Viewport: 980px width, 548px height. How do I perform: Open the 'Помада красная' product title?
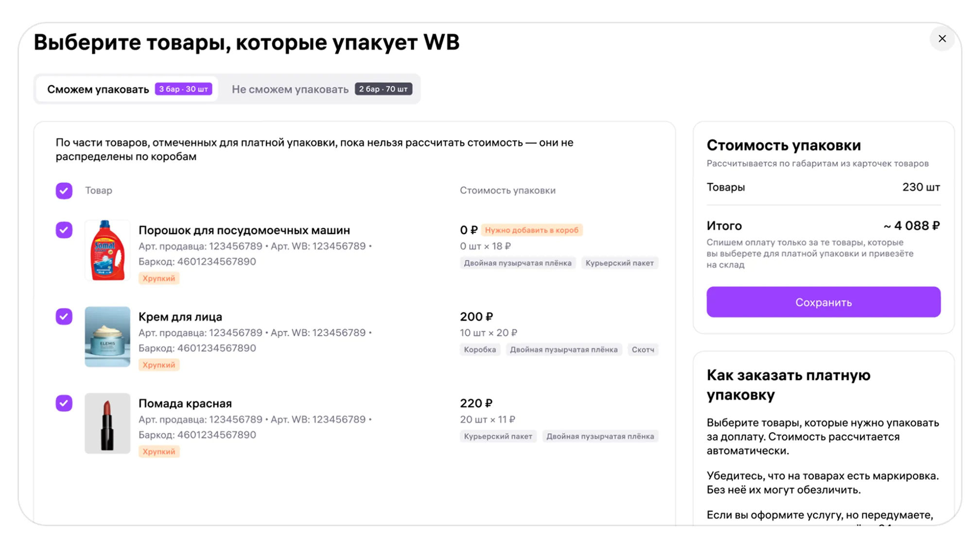coord(185,404)
